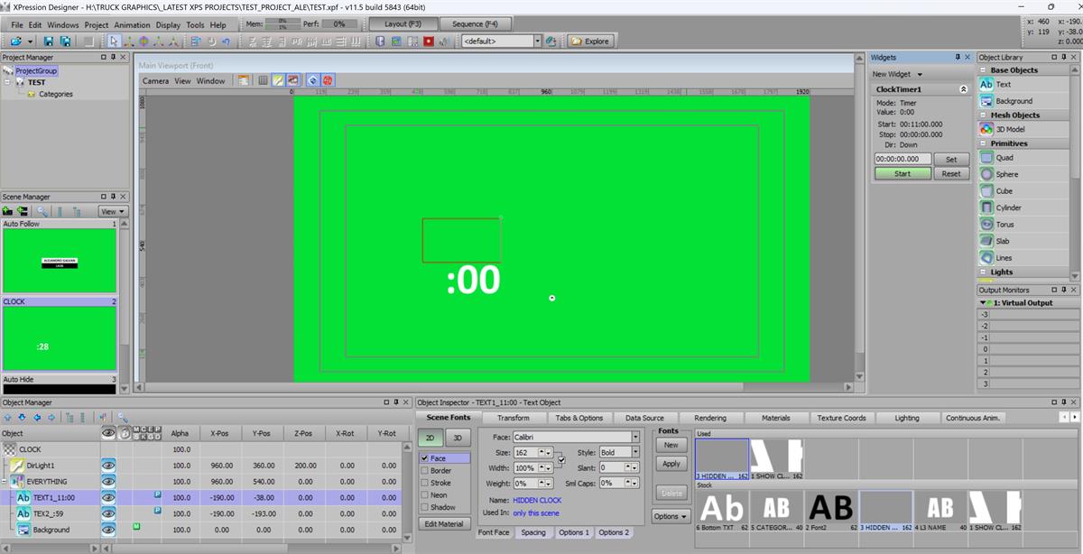
Task: Click the red record icon in toolbar
Action: [429, 42]
